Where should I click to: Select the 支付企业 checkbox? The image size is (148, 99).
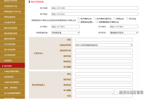127,18
